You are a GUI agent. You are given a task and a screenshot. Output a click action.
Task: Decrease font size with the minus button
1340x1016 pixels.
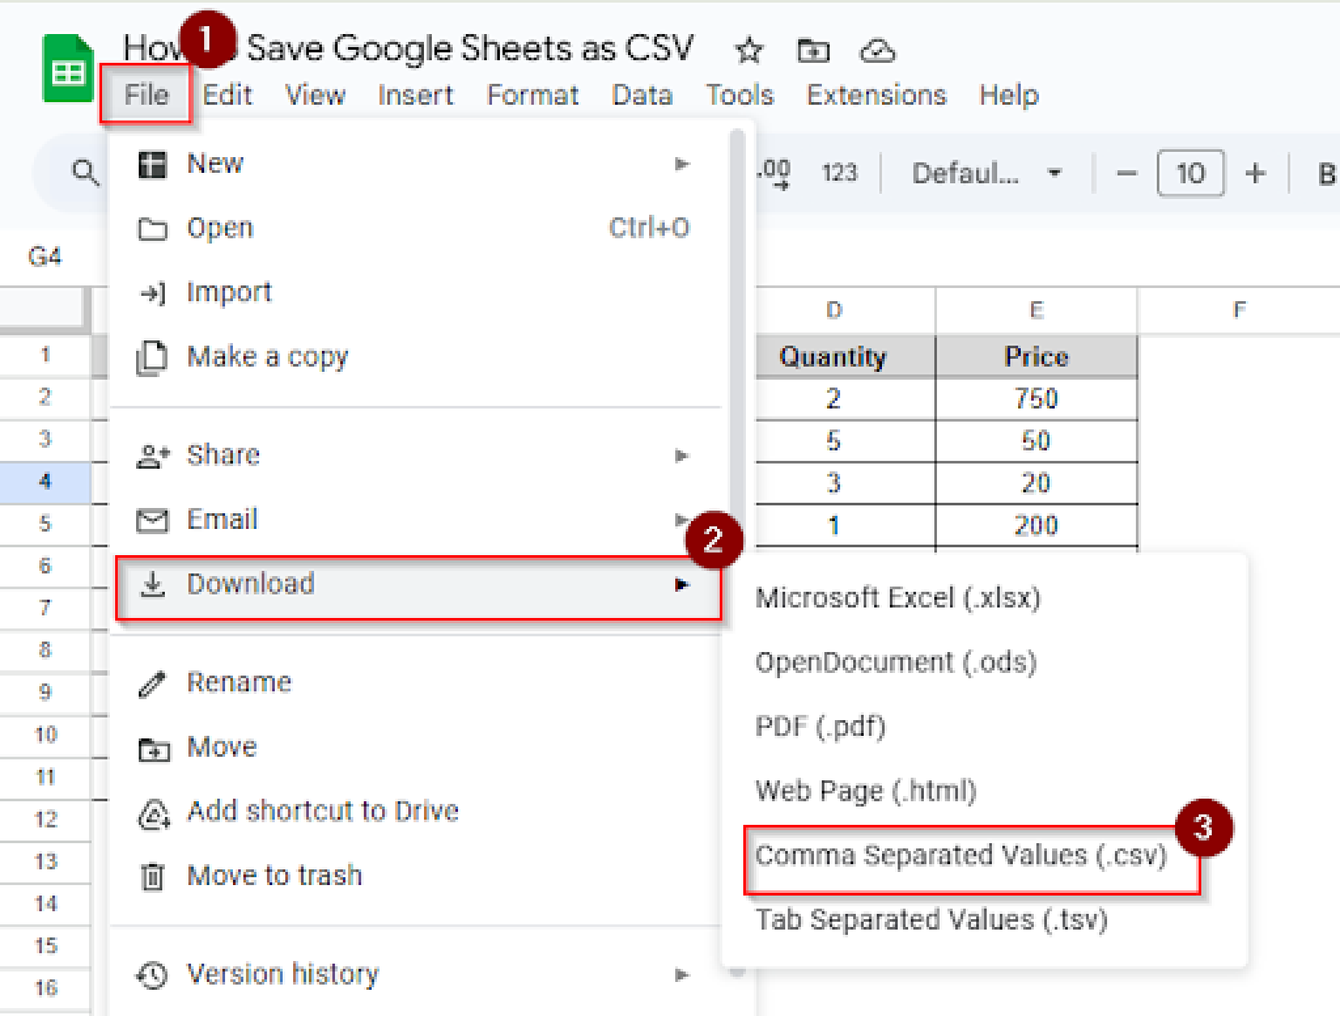tap(1125, 172)
